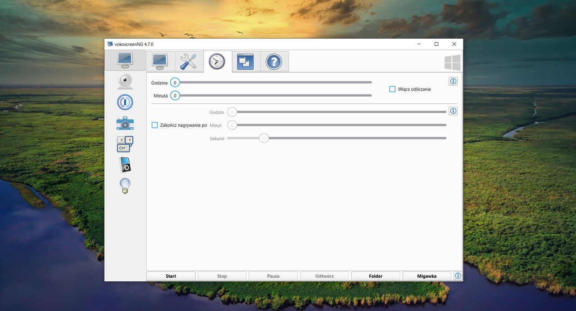Check the Zakończ nagrywanie po option
576x311 pixels.
pyautogui.click(x=154, y=124)
